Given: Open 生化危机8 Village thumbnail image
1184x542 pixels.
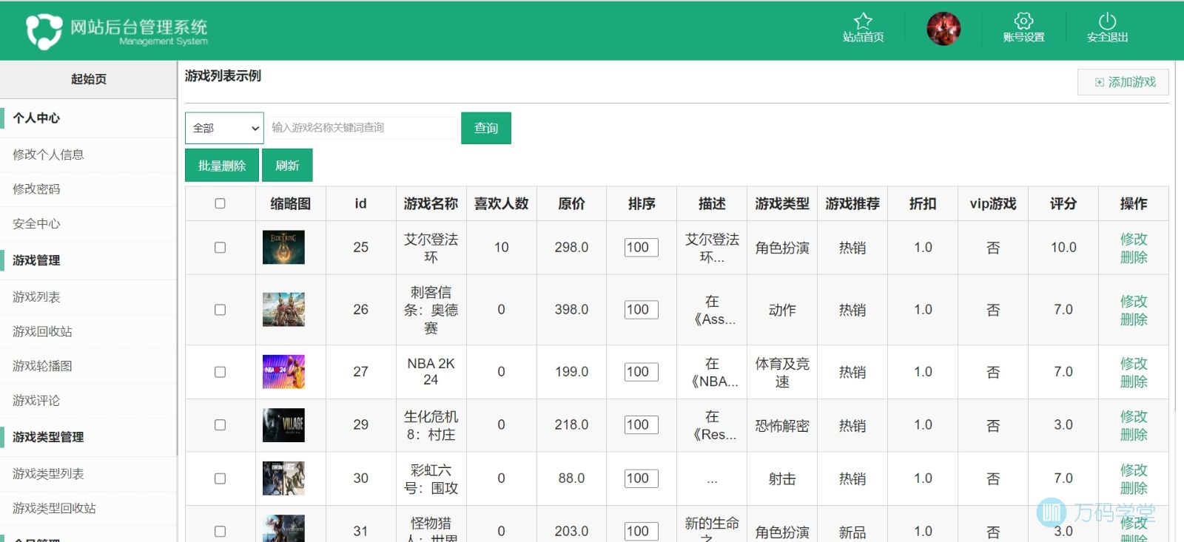Looking at the screenshot, I should click(x=283, y=424).
